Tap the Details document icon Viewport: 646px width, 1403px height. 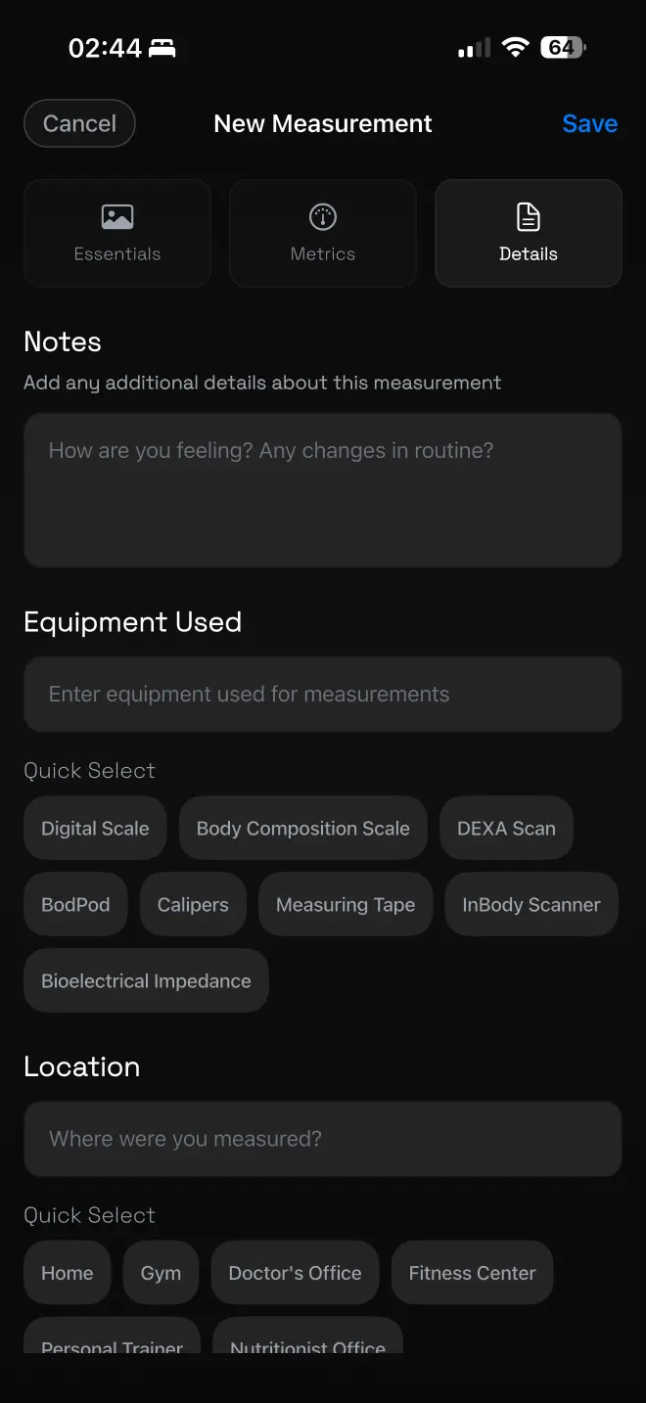click(x=529, y=216)
